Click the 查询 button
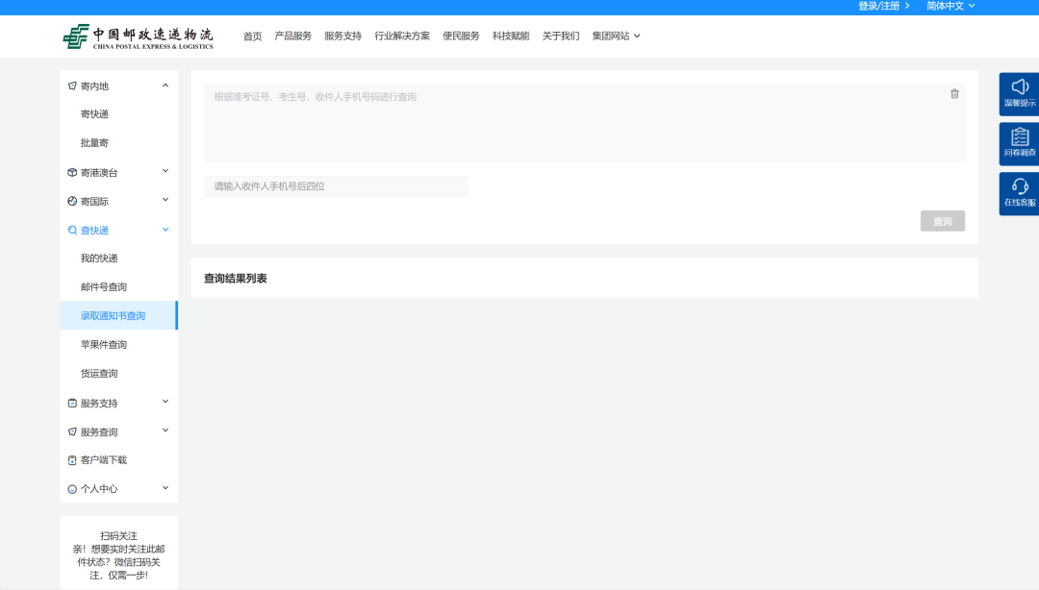 [x=942, y=221]
